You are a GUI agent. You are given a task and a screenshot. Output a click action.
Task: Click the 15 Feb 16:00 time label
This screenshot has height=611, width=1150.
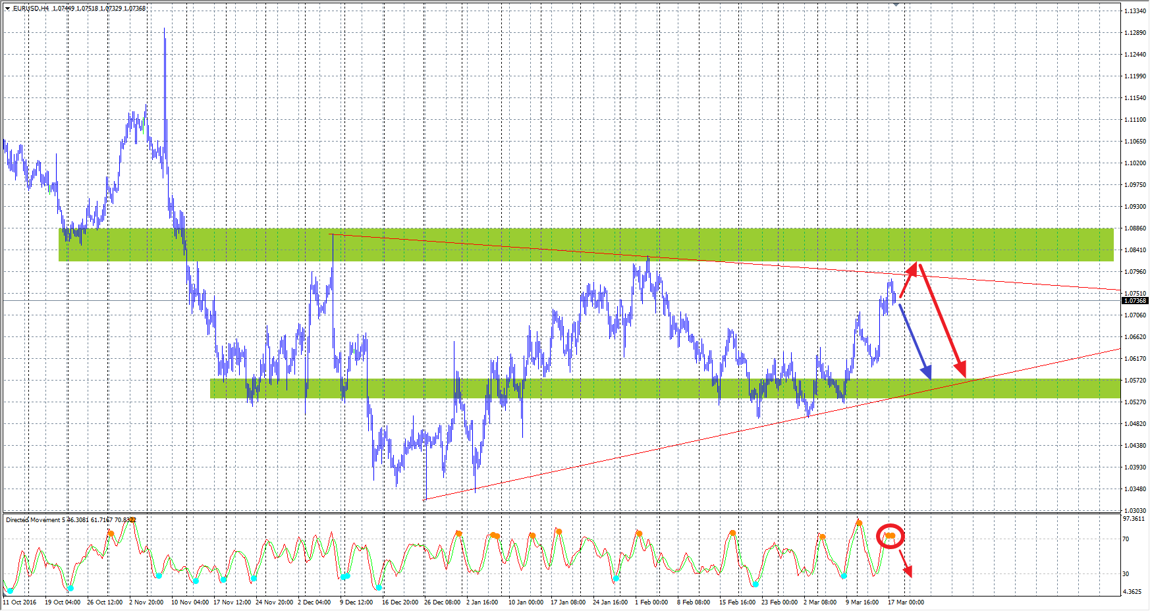[x=737, y=602]
